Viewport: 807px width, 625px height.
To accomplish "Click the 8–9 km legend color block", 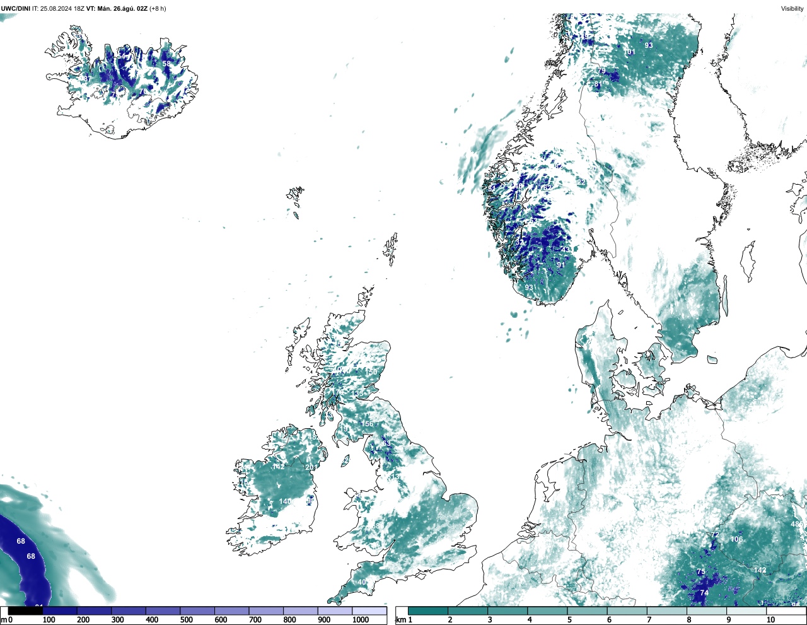I will click(706, 610).
